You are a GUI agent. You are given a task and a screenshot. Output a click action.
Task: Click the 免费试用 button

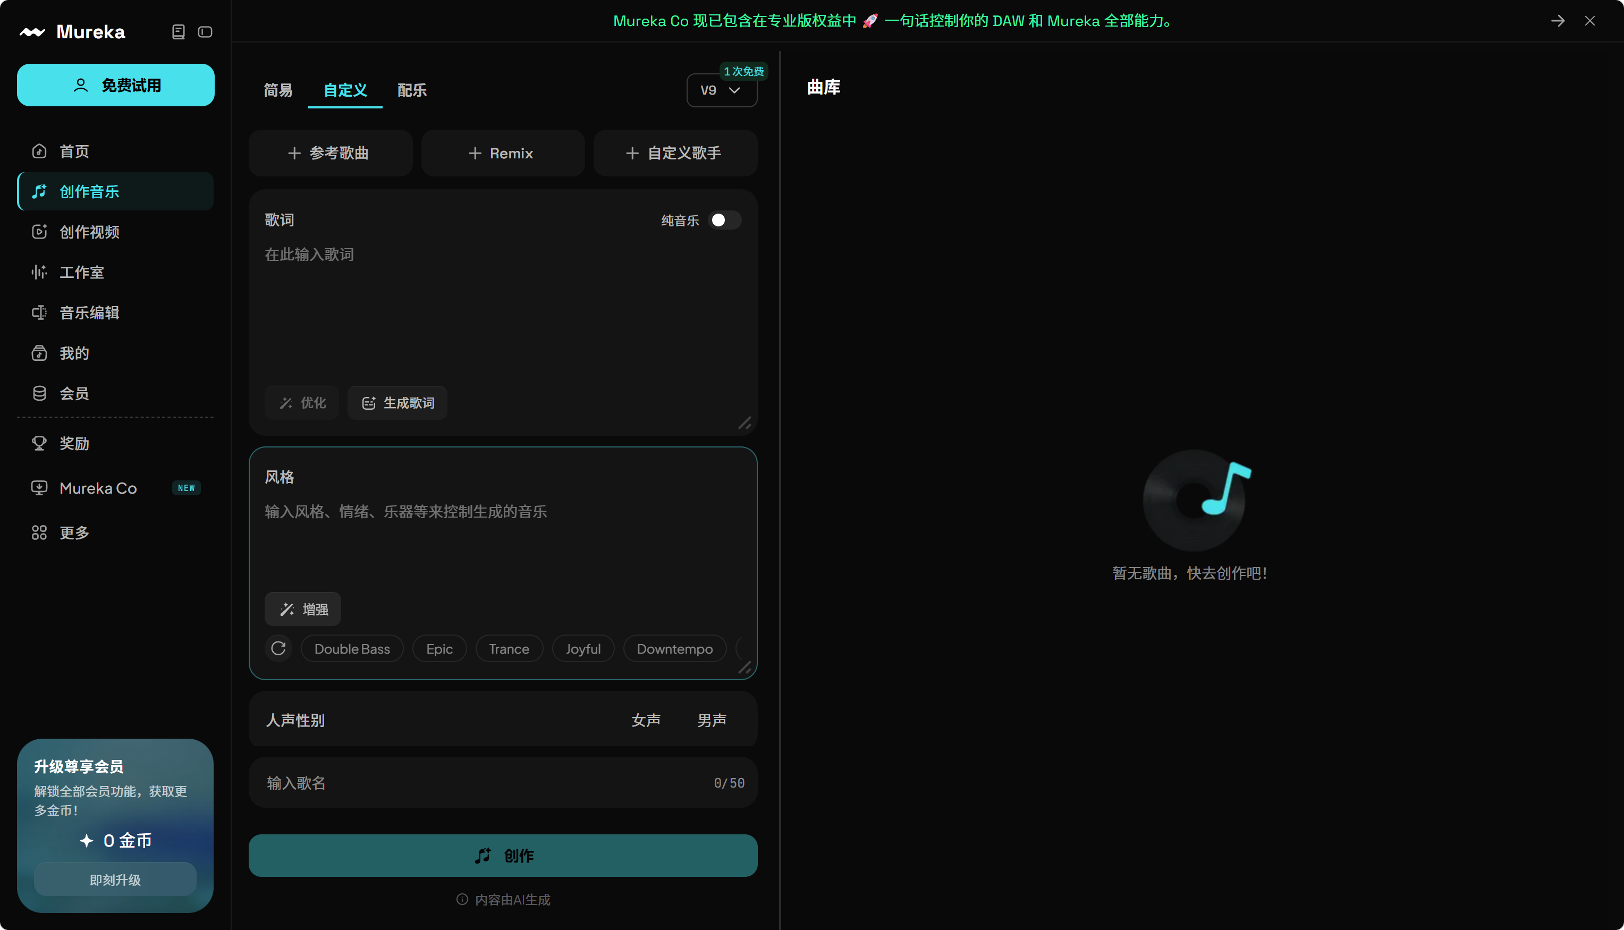point(116,85)
